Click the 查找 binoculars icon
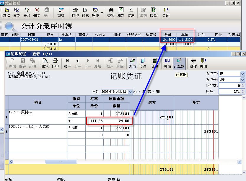Viewport: 246px width, 181px height. click(111, 12)
